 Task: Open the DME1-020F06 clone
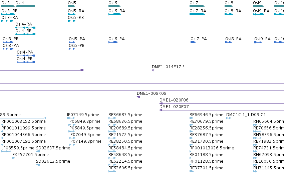coord(222,104)
